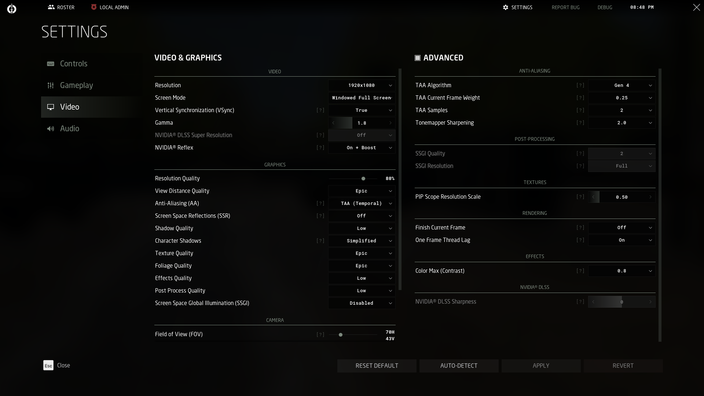The height and width of the screenshot is (396, 704).
Task: Click the Audio speaker icon
Action: coord(51,129)
